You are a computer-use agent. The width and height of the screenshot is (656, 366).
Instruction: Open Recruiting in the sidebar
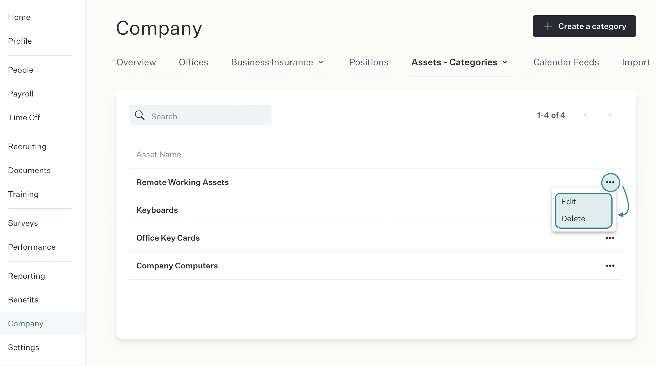pyautogui.click(x=27, y=146)
